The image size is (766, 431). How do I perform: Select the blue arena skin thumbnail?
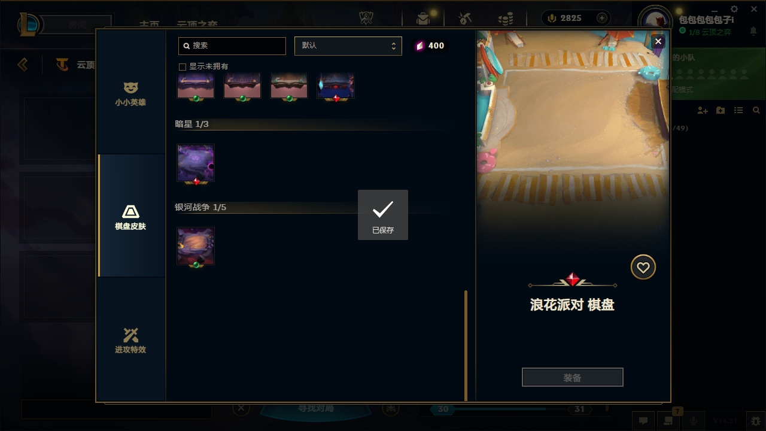click(336, 87)
